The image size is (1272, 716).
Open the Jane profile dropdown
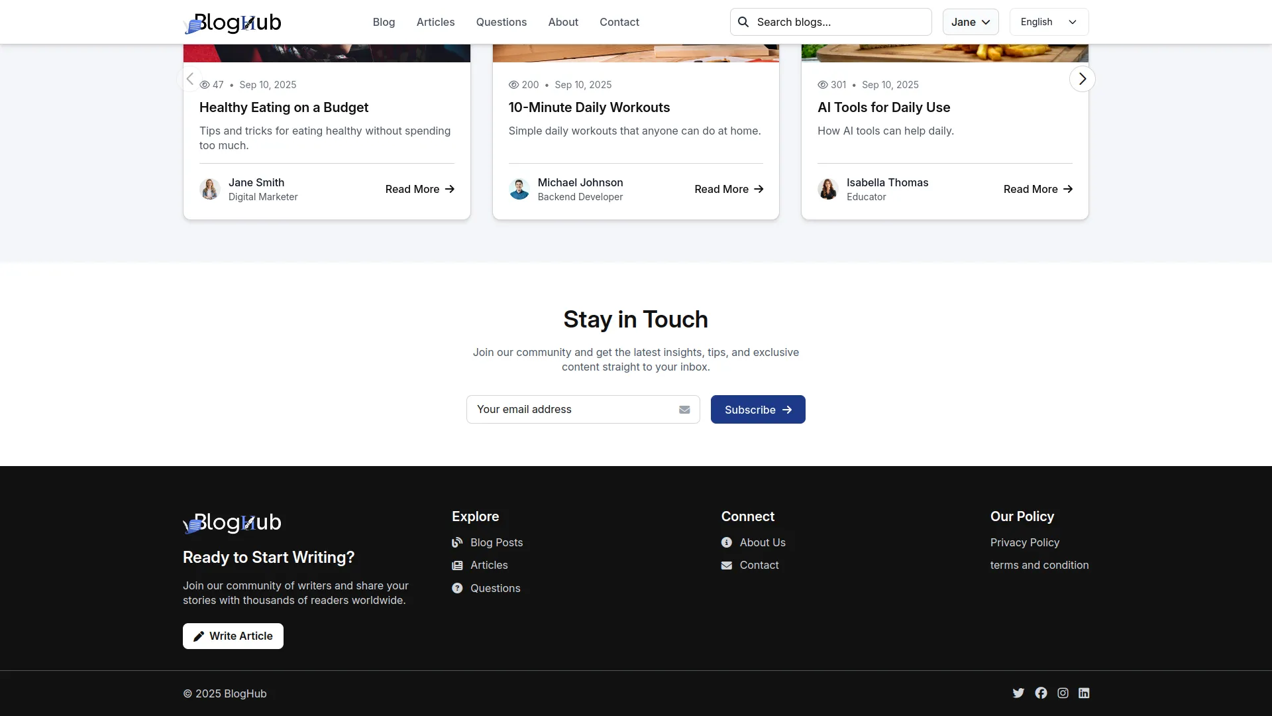coord(969,22)
